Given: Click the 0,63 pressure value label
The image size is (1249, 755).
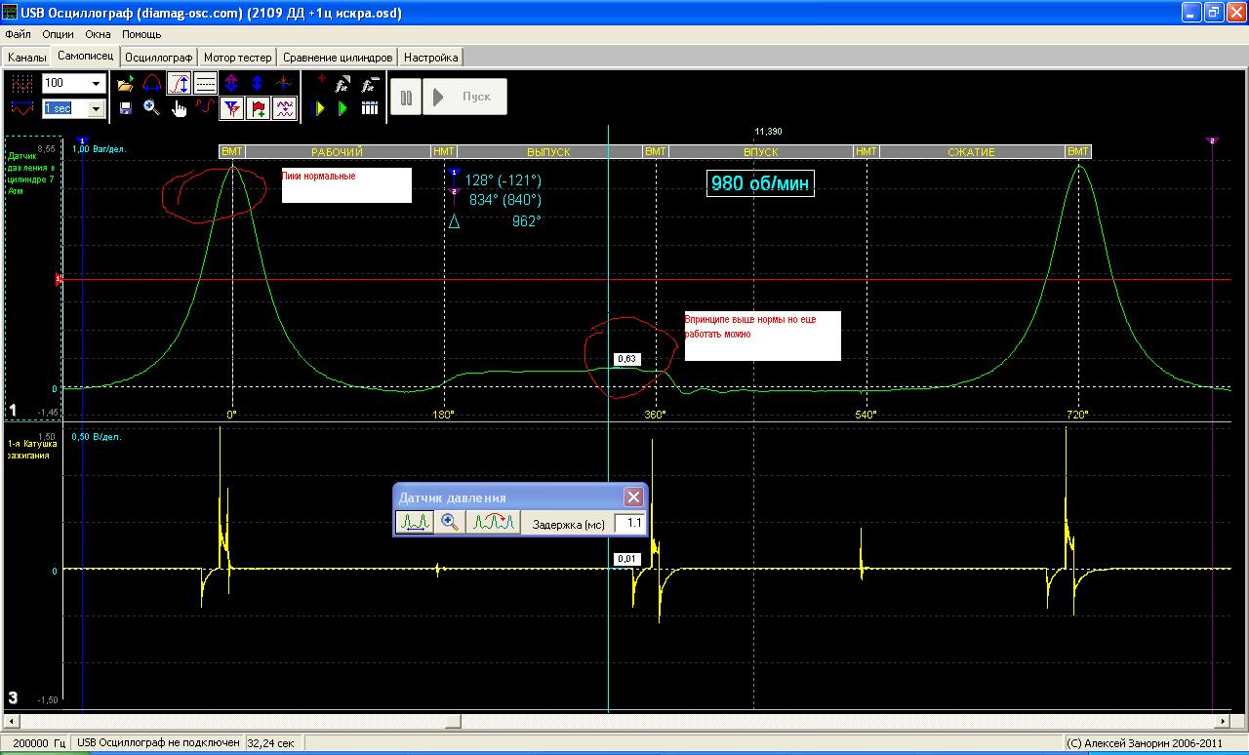Looking at the screenshot, I should coord(626,359).
